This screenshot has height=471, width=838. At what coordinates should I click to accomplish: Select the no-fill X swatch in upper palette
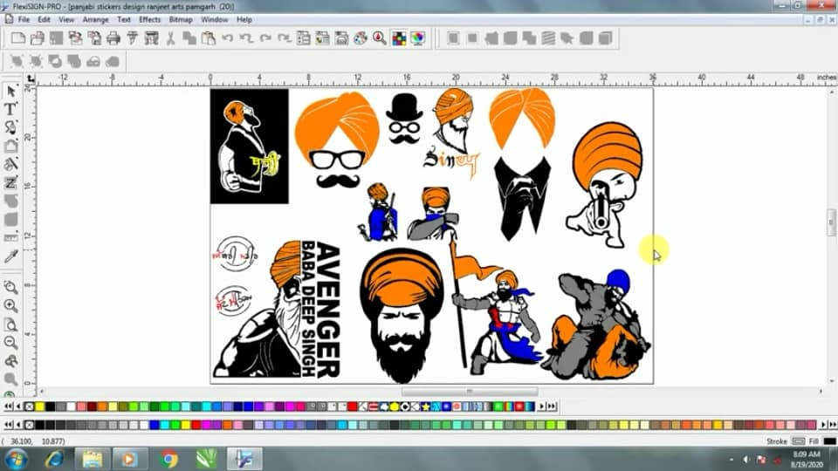click(30, 407)
